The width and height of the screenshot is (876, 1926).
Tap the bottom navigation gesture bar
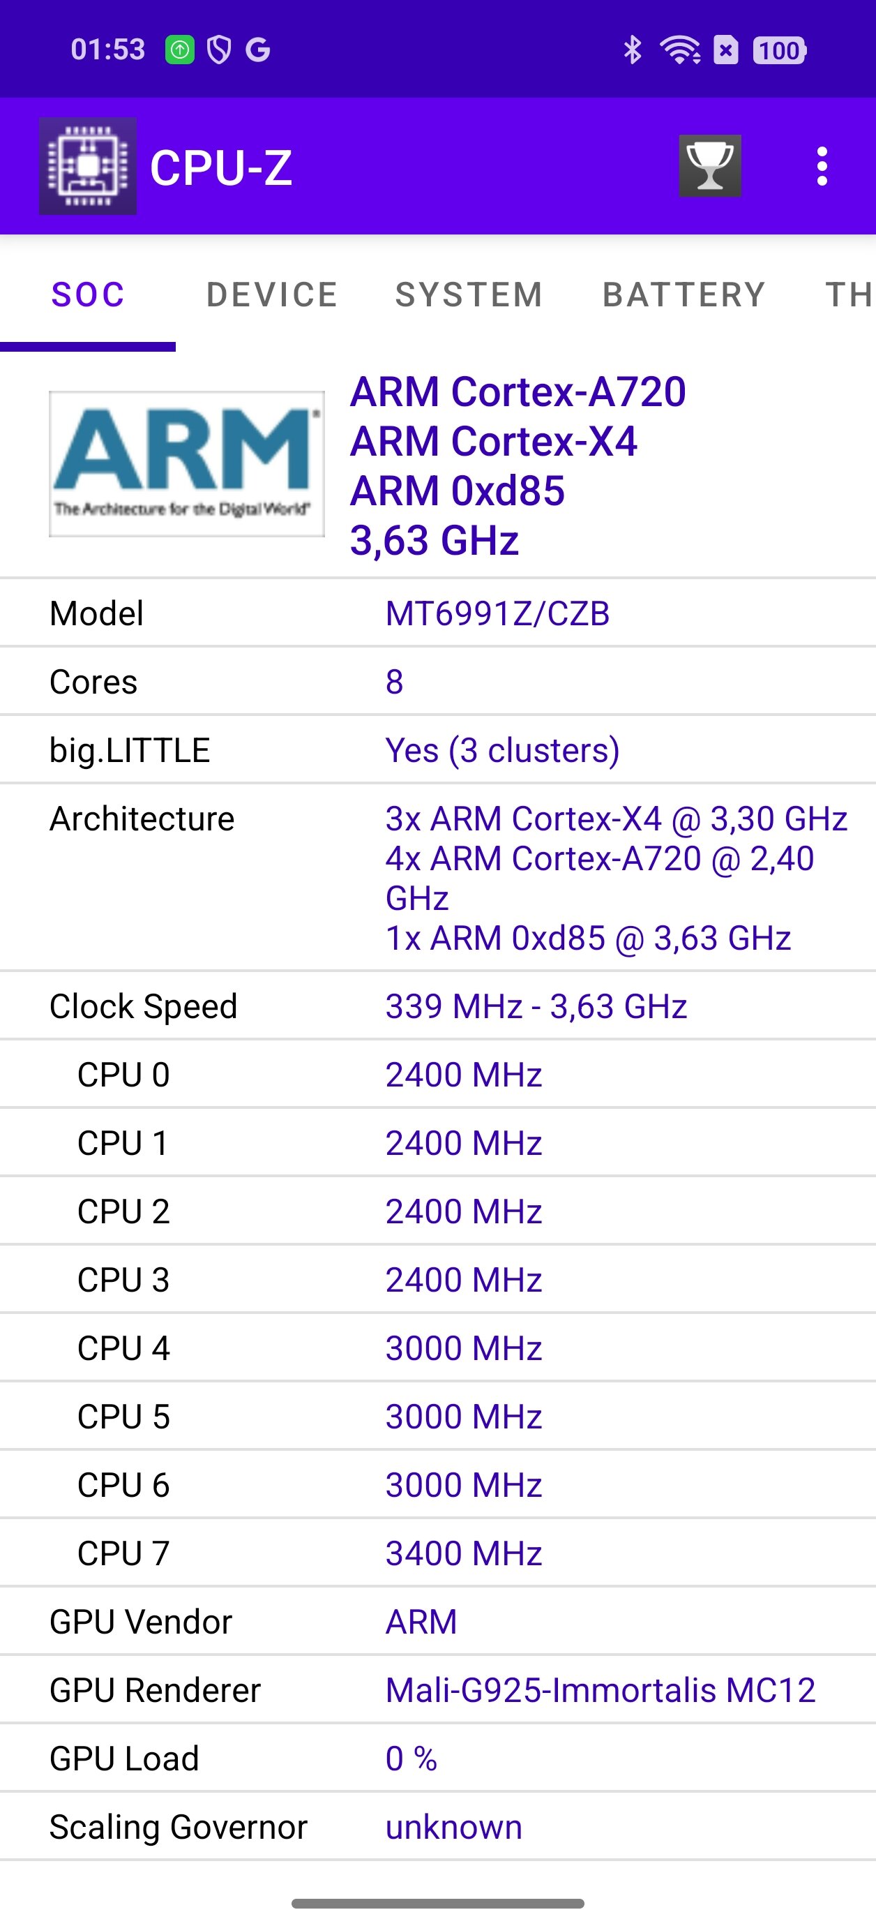(x=438, y=1903)
